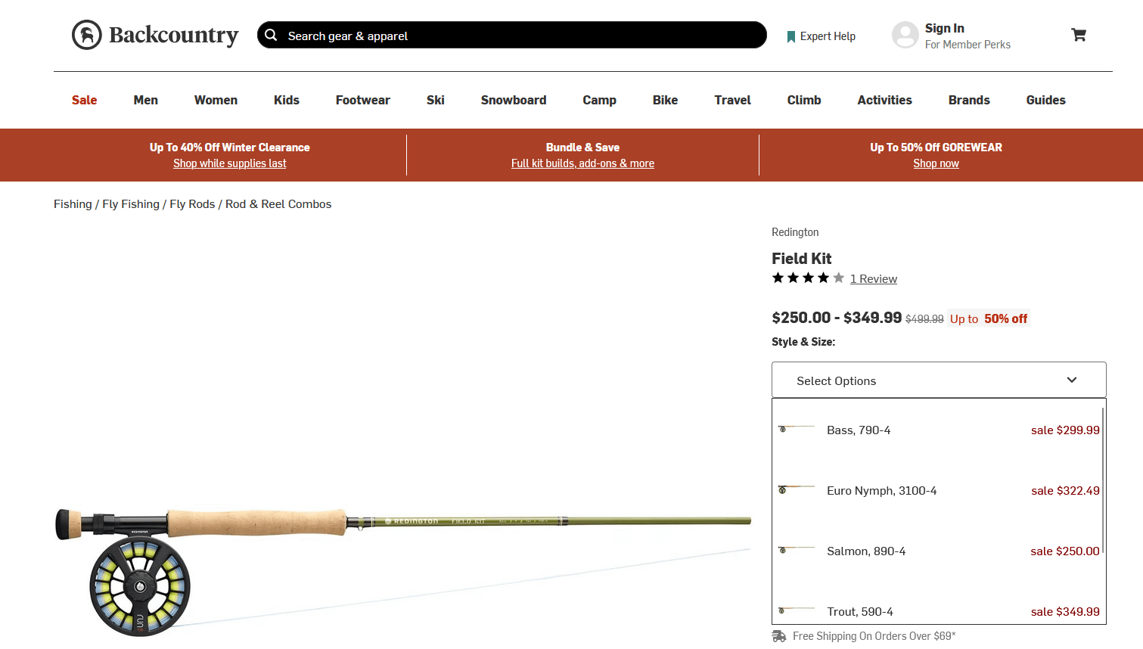This screenshot has height=649, width=1143.
Task: Choose Trout, 590-4 option
Action: [860, 611]
